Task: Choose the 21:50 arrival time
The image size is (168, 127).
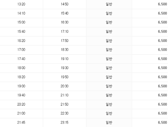Action: click(65, 104)
